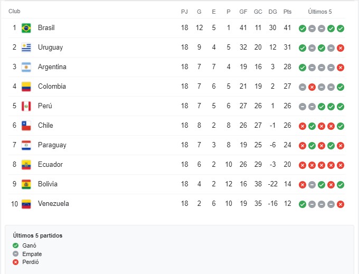
Task: Click the red Perdió legend icon
Action: click(16, 262)
